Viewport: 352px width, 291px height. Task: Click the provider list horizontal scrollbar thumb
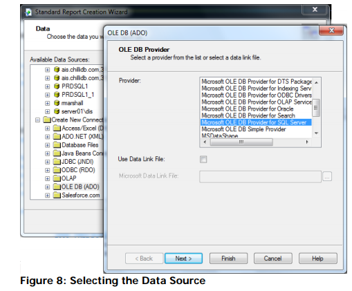coord(241,142)
